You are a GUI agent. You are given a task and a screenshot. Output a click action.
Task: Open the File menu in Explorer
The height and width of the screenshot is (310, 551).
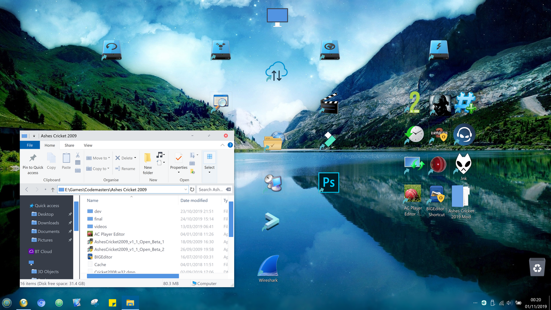pos(30,146)
